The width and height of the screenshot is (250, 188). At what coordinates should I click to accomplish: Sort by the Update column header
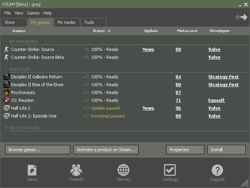click(151, 31)
